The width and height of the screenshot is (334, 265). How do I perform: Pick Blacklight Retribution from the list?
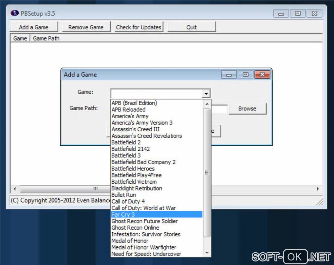(x=157, y=188)
